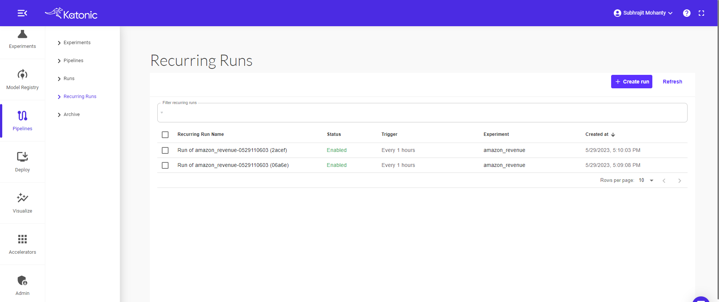Click 5/29/2023, 5:09:08 PM timestamp
The image size is (719, 302).
click(613, 165)
